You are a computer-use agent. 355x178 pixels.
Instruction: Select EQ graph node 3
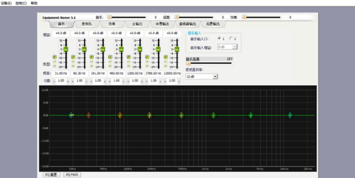[149, 115]
